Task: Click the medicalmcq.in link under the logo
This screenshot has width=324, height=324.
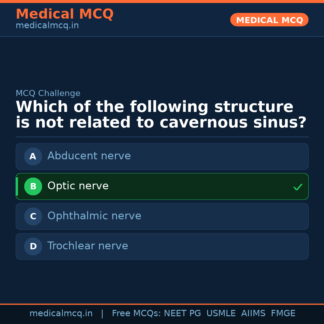Action: pos(47,25)
